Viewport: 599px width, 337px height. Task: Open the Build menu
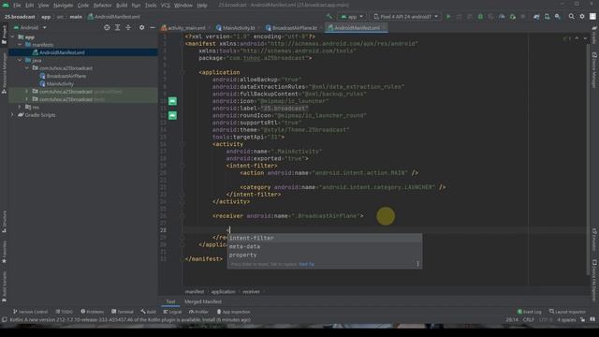122,6
